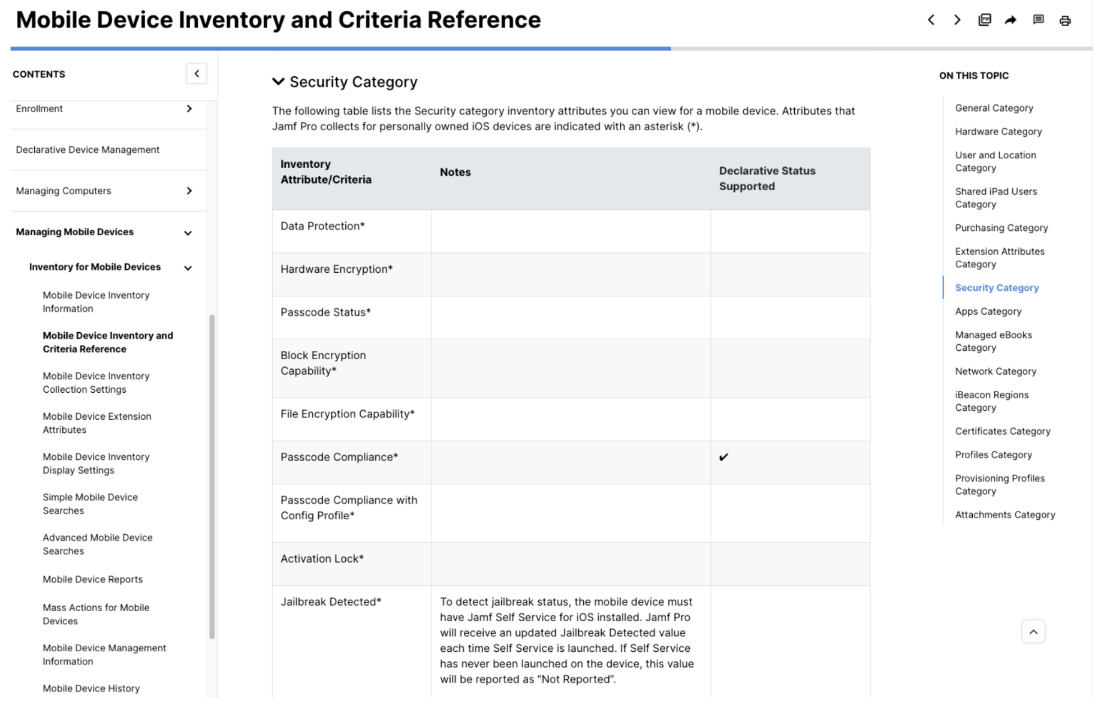Click the scroll-to-top arrow button

pos(1033,631)
